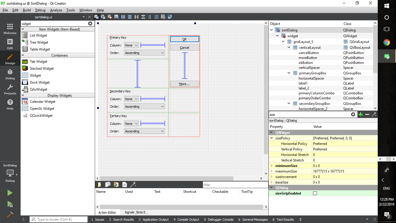The width and height of the screenshot is (396, 223).
Task: Click the Break Layout toolbar icon
Action: click(x=163, y=17)
